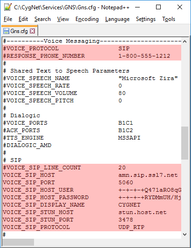Click the vertical scrollbar up arrow

coord(184,41)
